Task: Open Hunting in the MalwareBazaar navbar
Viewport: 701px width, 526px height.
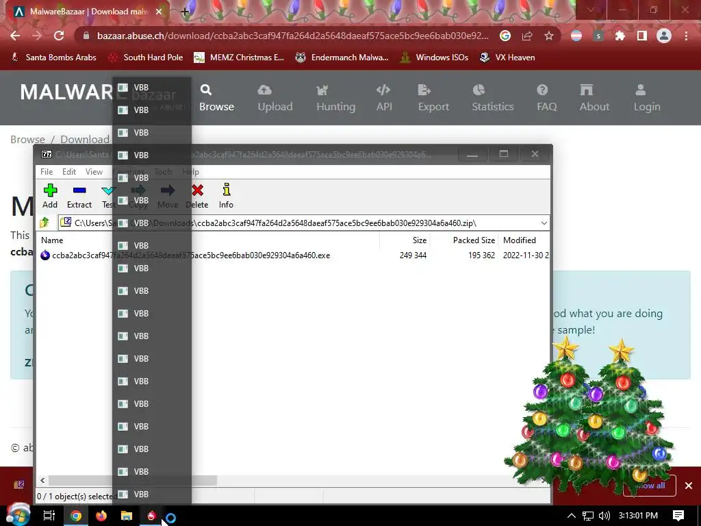Action: tap(335, 98)
